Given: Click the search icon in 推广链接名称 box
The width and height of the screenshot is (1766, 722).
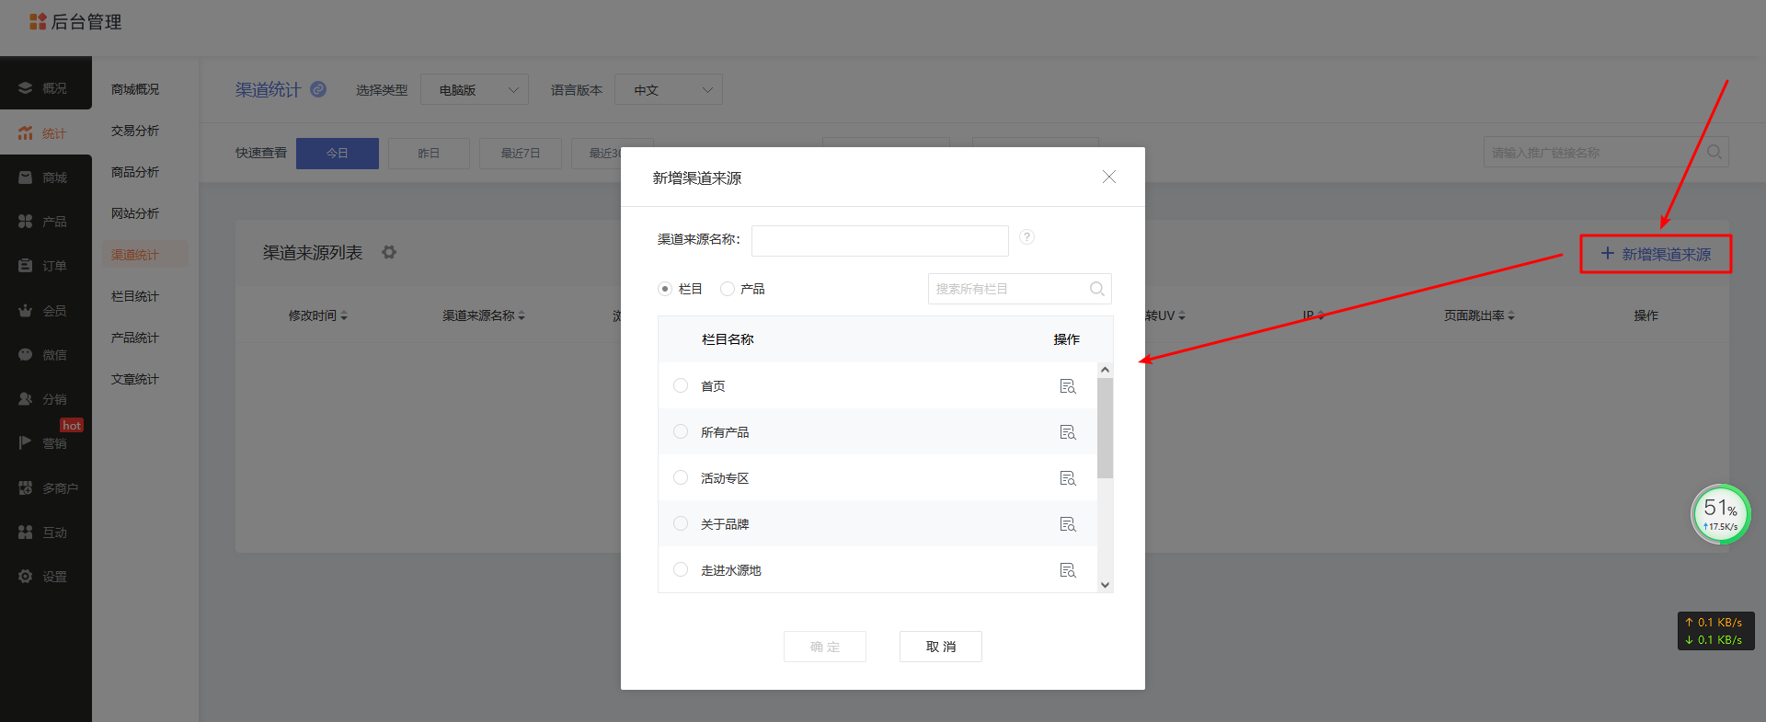Looking at the screenshot, I should click(x=1714, y=153).
